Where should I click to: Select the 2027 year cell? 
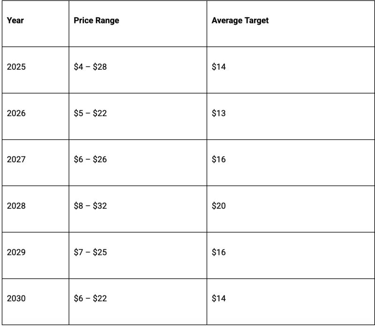pyautogui.click(x=16, y=159)
